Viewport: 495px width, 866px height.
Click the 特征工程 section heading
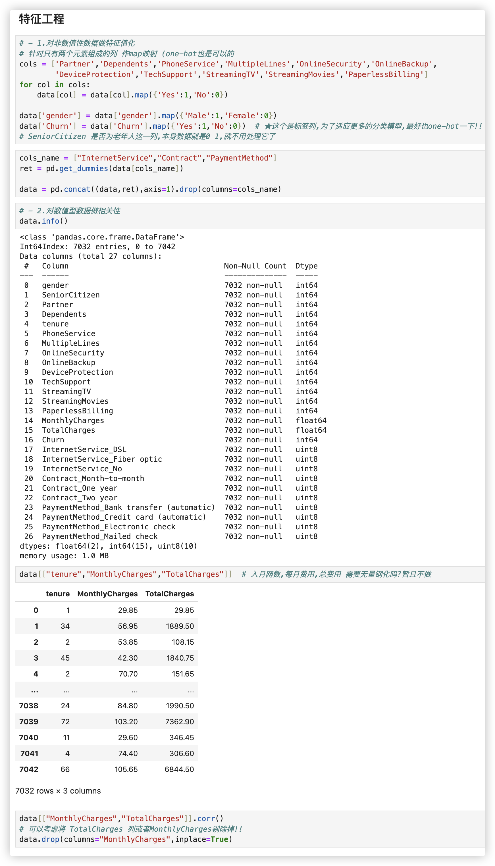[x=41, y=19]
